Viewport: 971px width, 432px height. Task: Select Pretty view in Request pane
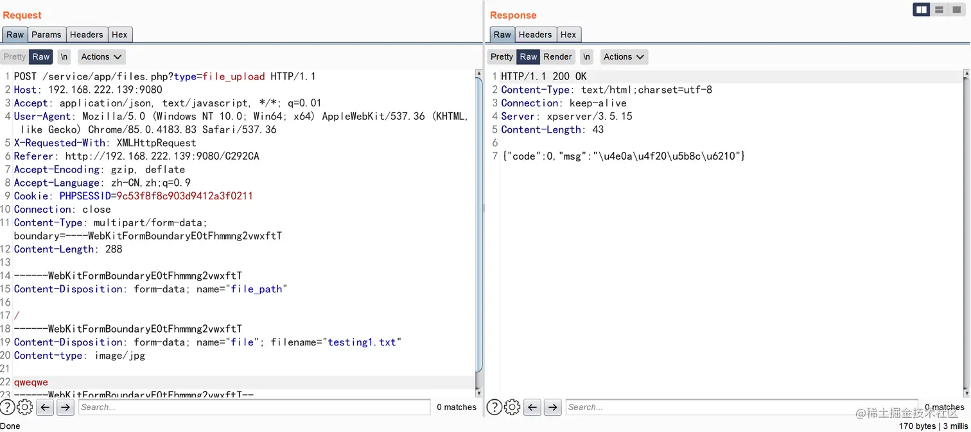(15, 56)
